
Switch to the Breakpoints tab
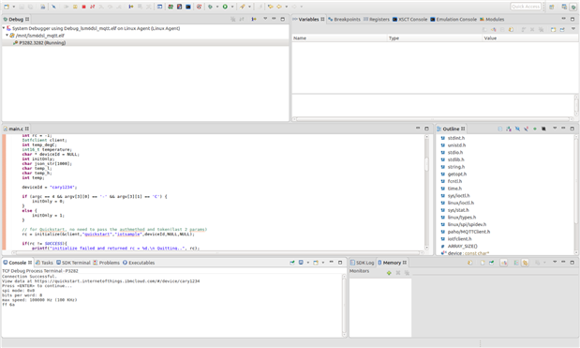[x=344, y=20]
